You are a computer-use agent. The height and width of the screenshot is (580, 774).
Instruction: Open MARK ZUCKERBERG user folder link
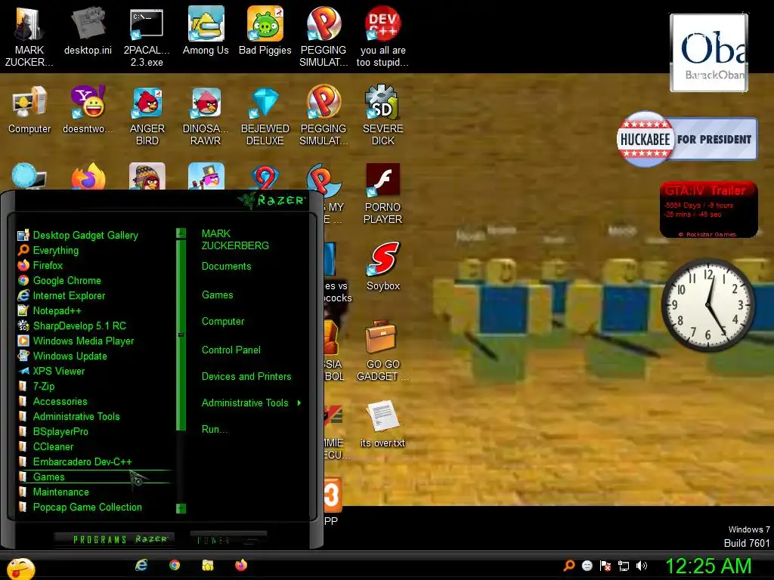pos(235,239)
